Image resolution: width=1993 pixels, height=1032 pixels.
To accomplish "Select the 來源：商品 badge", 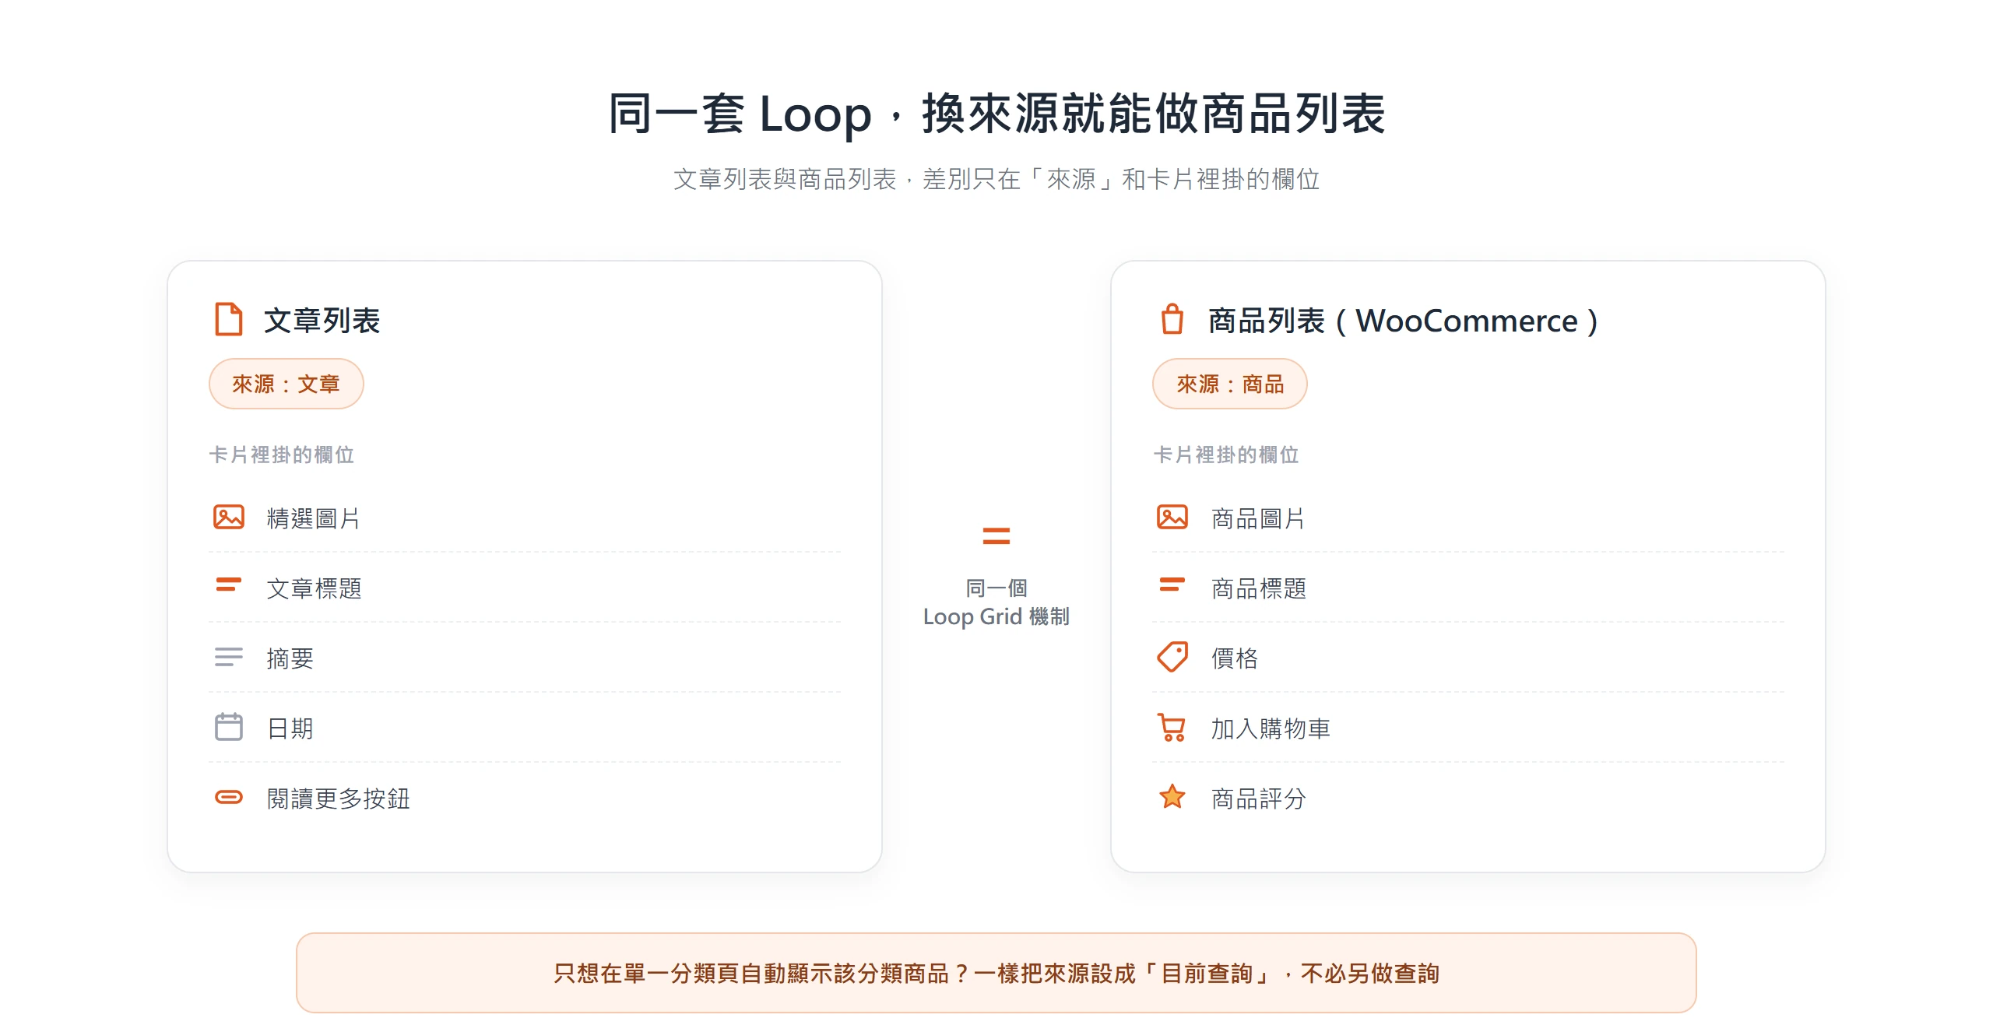I will [1230, 384].
